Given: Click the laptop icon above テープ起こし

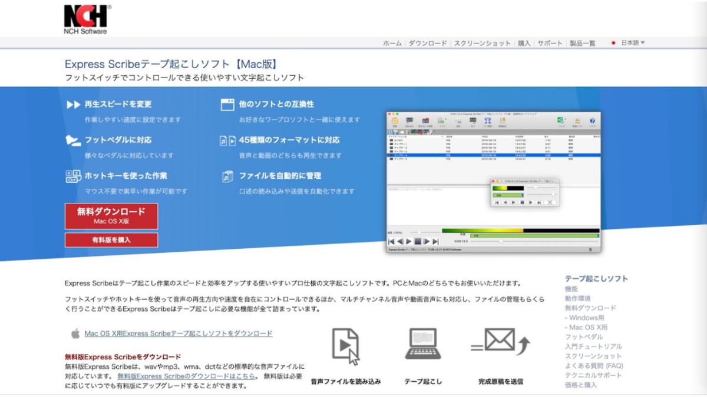Looking at the screenshot, I should 423,344.
